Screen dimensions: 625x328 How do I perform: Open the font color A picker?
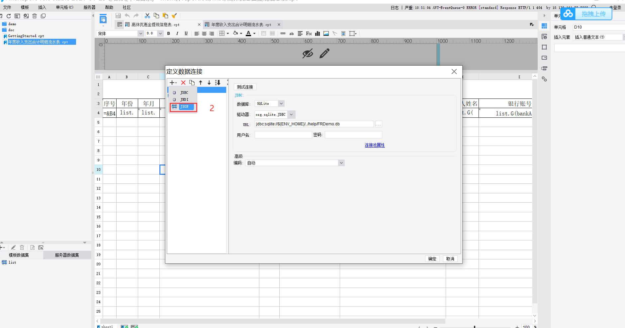pos(250,33)
